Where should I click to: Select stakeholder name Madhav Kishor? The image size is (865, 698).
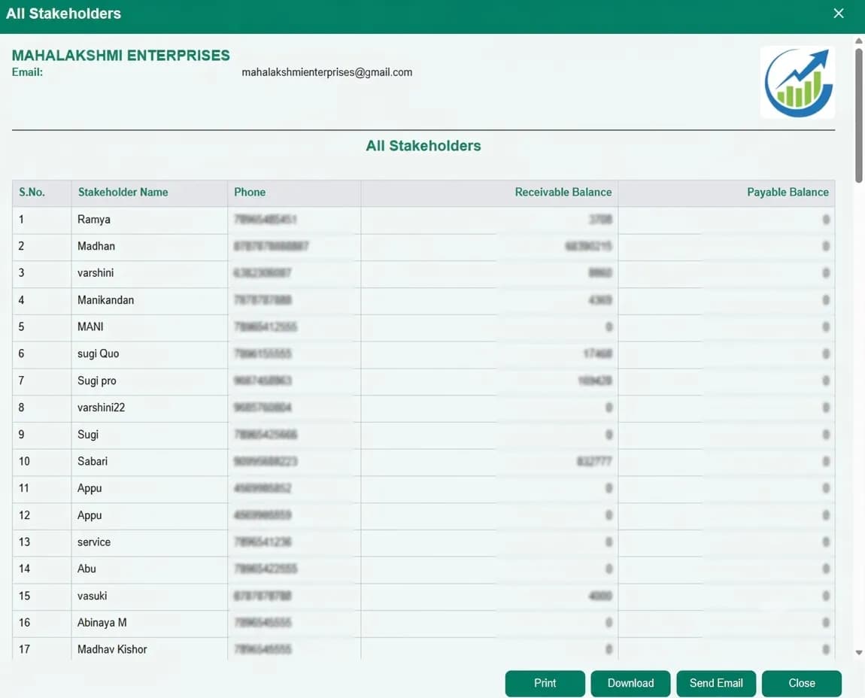click(x=112, y=649)
